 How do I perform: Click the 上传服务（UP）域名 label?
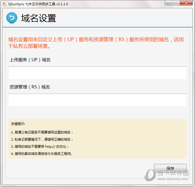30,60
